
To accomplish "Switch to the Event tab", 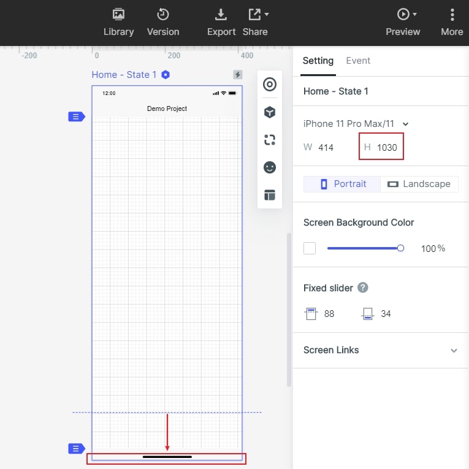I will (x=358, y=61).
